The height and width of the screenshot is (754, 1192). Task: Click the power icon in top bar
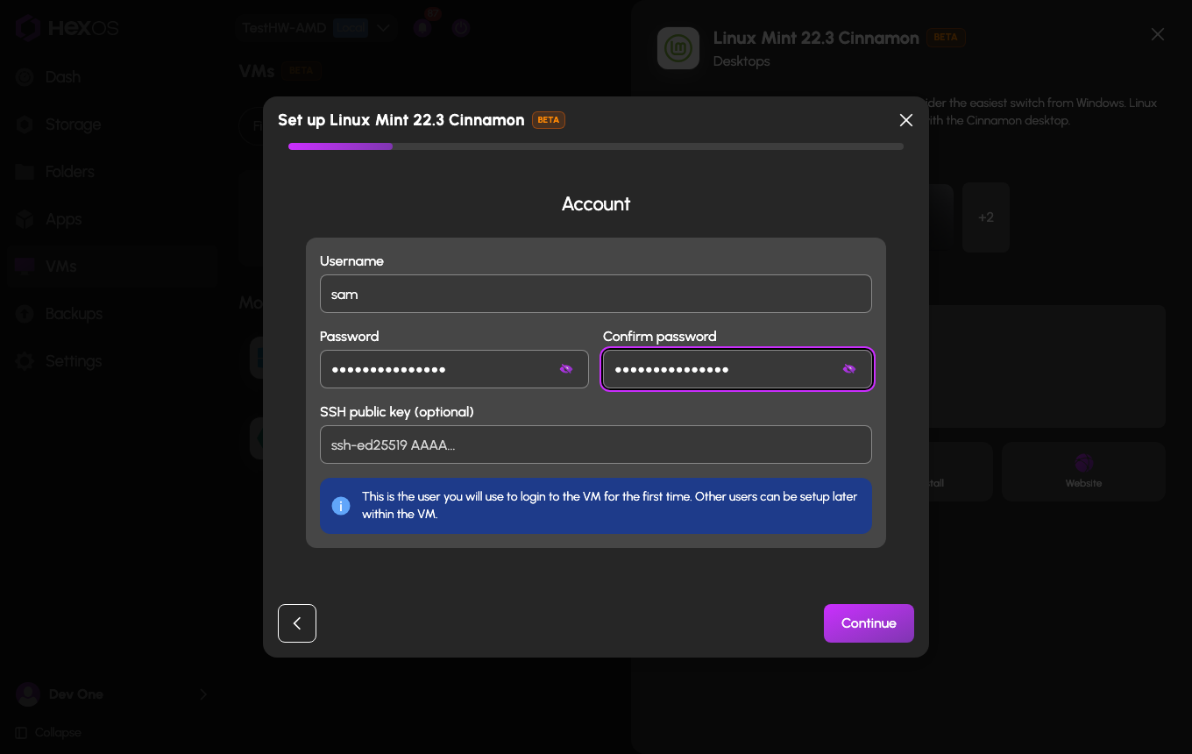click(x=461, y=28)
